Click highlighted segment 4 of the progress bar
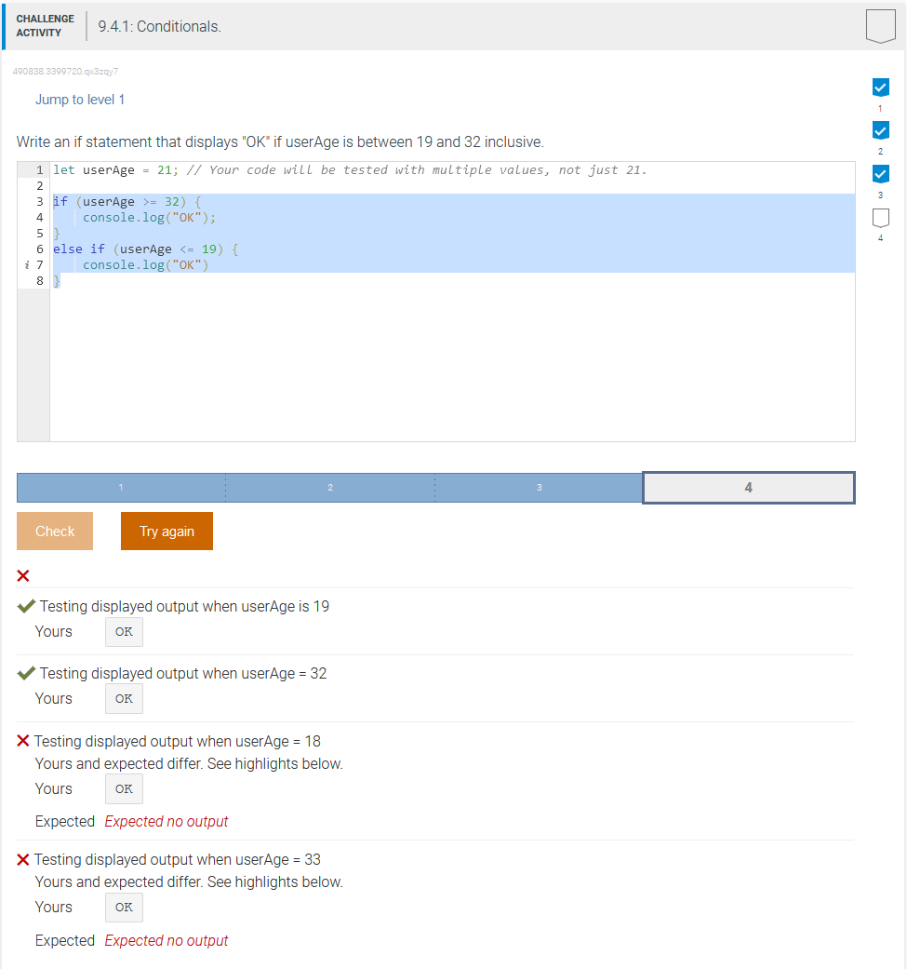Image resolution: width=907 pixels, height=969 pixels. click(748, 487)
